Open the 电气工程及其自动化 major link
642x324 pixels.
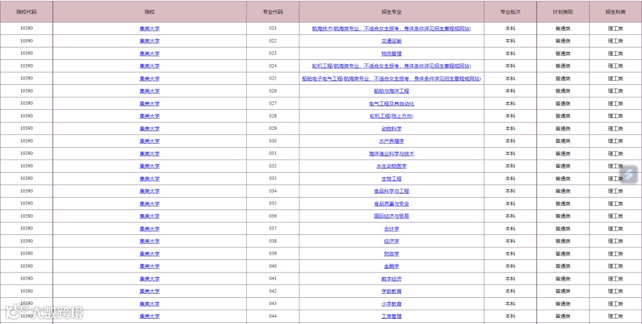tap(391, 104)
